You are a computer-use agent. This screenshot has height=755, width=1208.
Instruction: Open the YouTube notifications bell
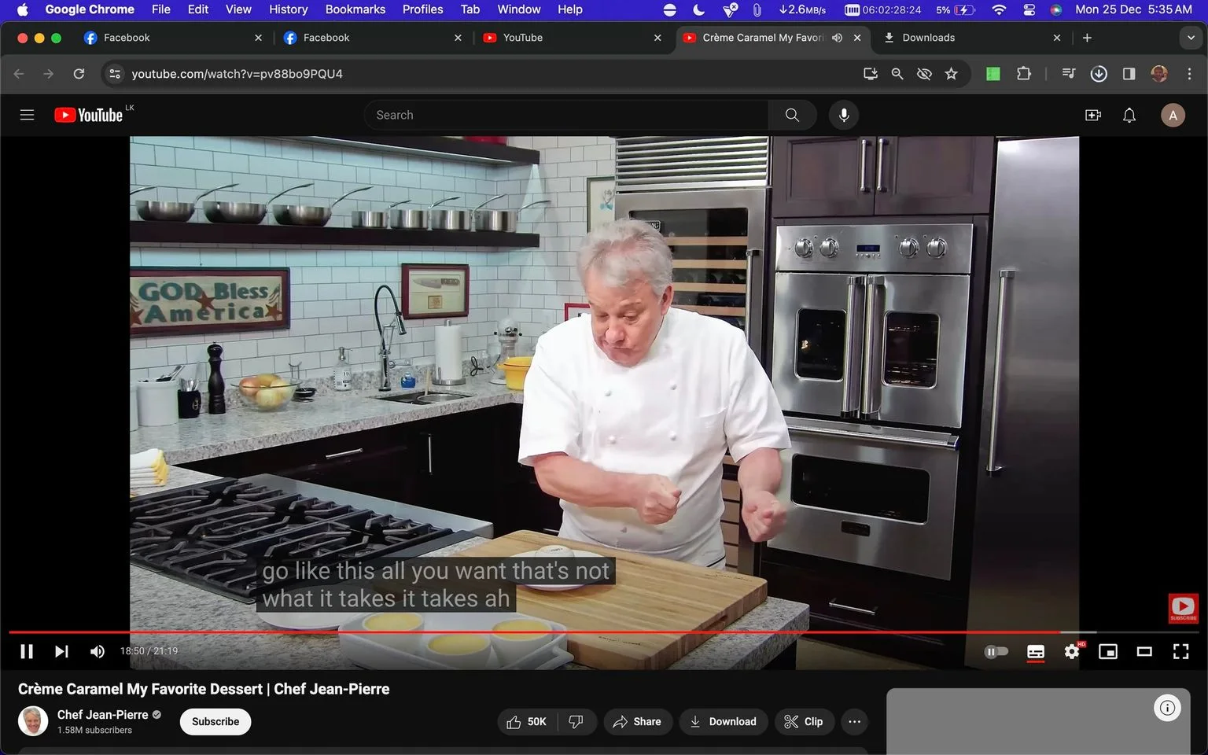(x=1129, y=115)
